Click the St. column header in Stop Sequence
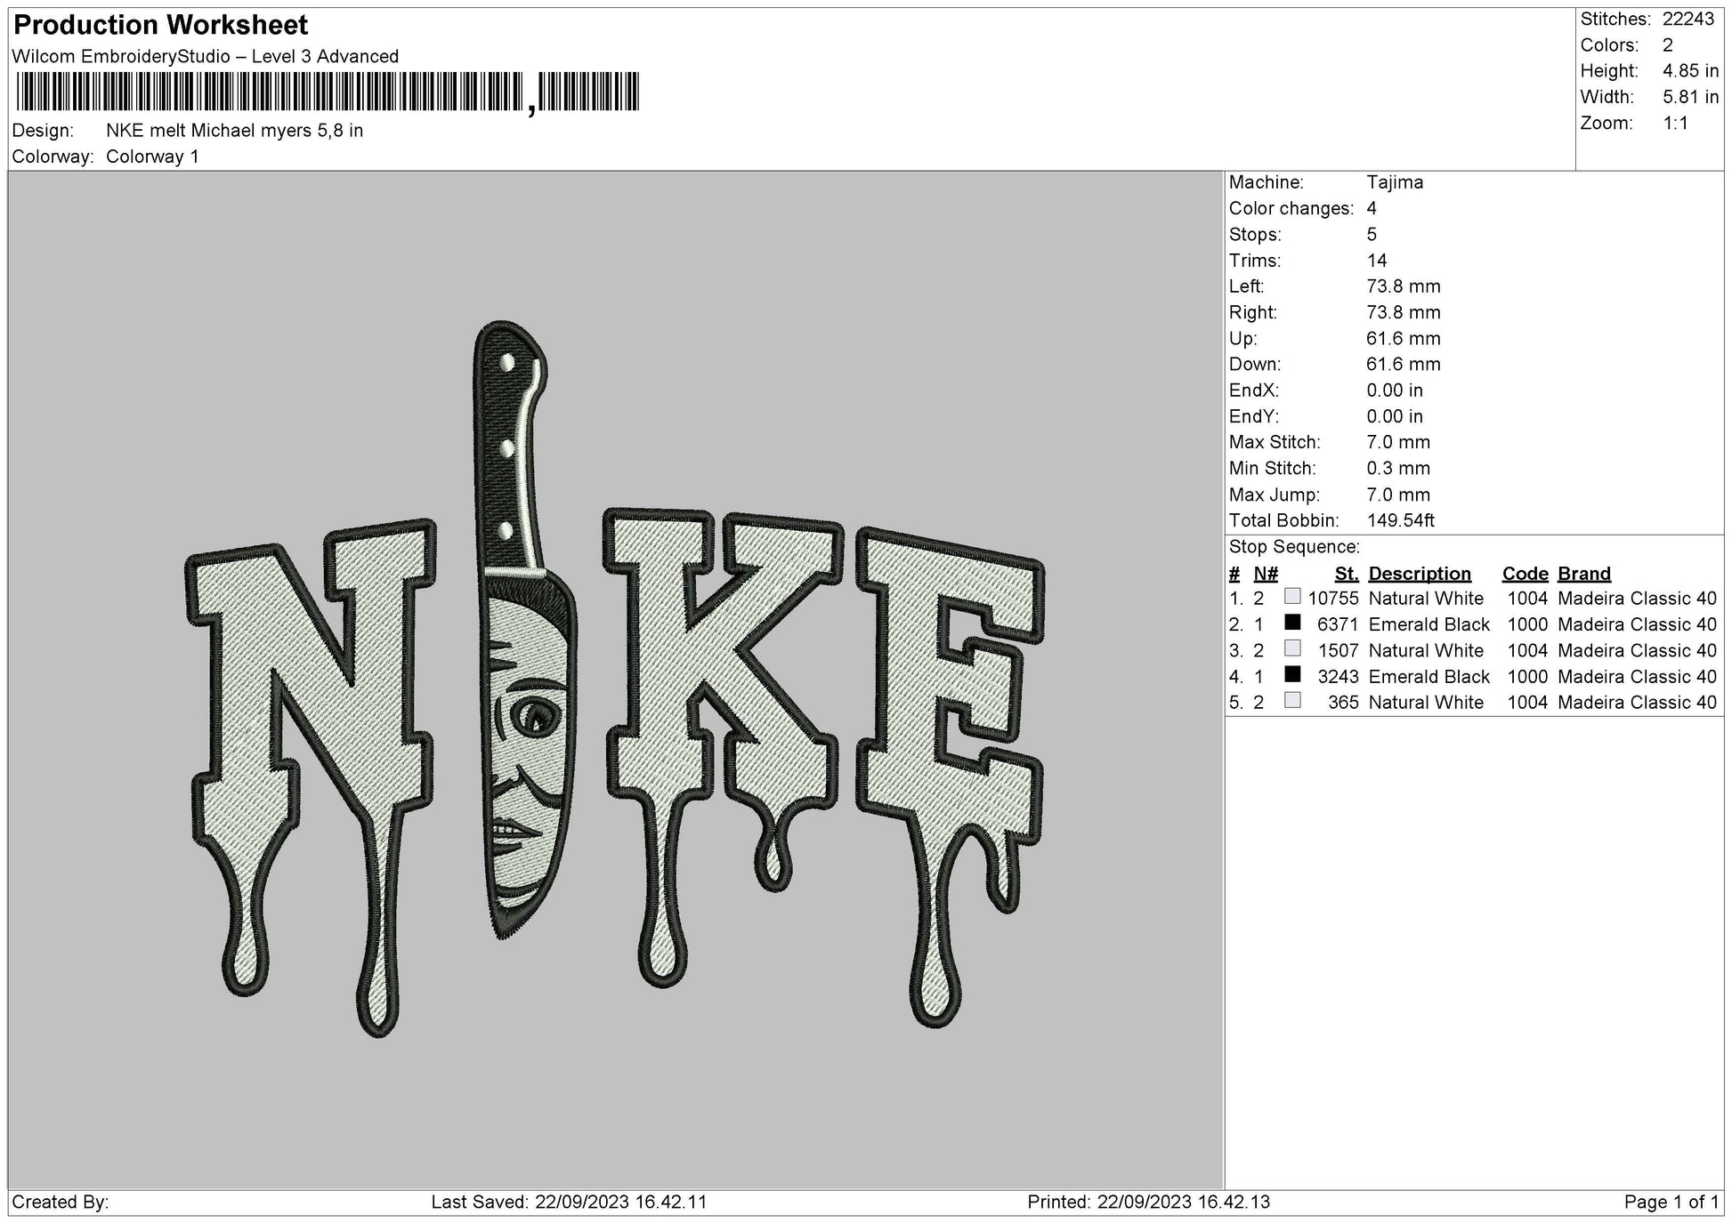This screenshot has height=1223, width=1732. (1346, 574)
